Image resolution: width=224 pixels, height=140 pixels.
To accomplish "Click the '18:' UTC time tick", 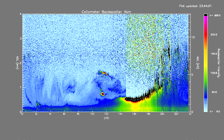I will (149, 114).
